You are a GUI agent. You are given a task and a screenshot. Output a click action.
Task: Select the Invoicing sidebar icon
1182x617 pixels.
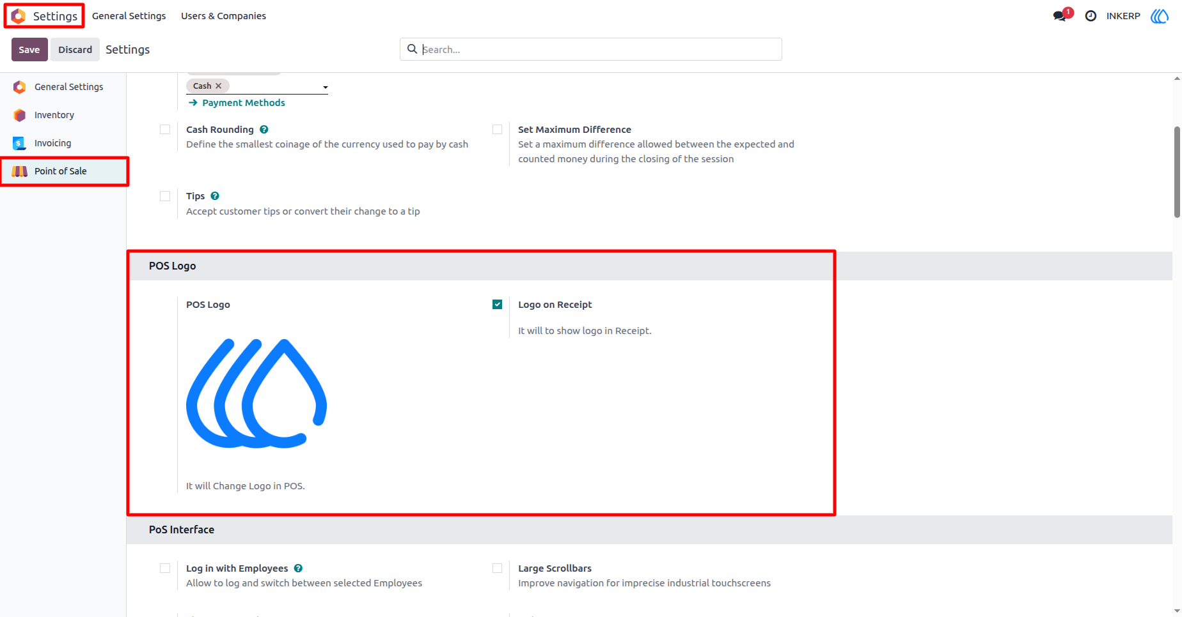(20, 143)
